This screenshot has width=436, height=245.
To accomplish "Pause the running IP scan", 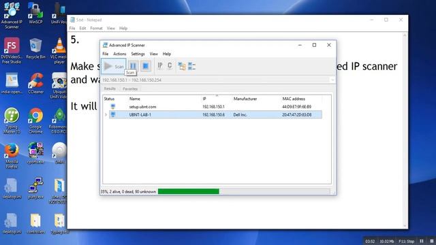I will point(133,66).
